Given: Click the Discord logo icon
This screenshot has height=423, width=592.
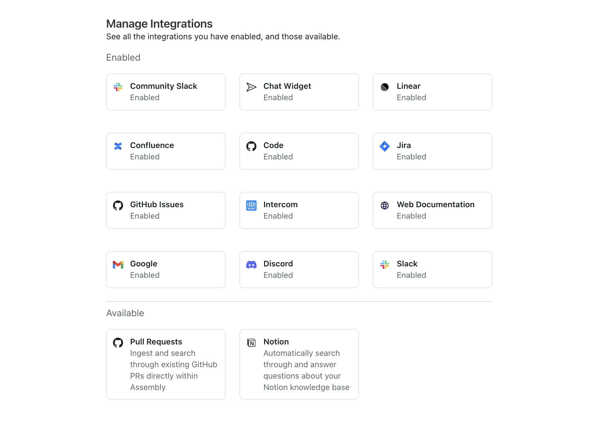Looking at the screenshot, I should [251, 265].
